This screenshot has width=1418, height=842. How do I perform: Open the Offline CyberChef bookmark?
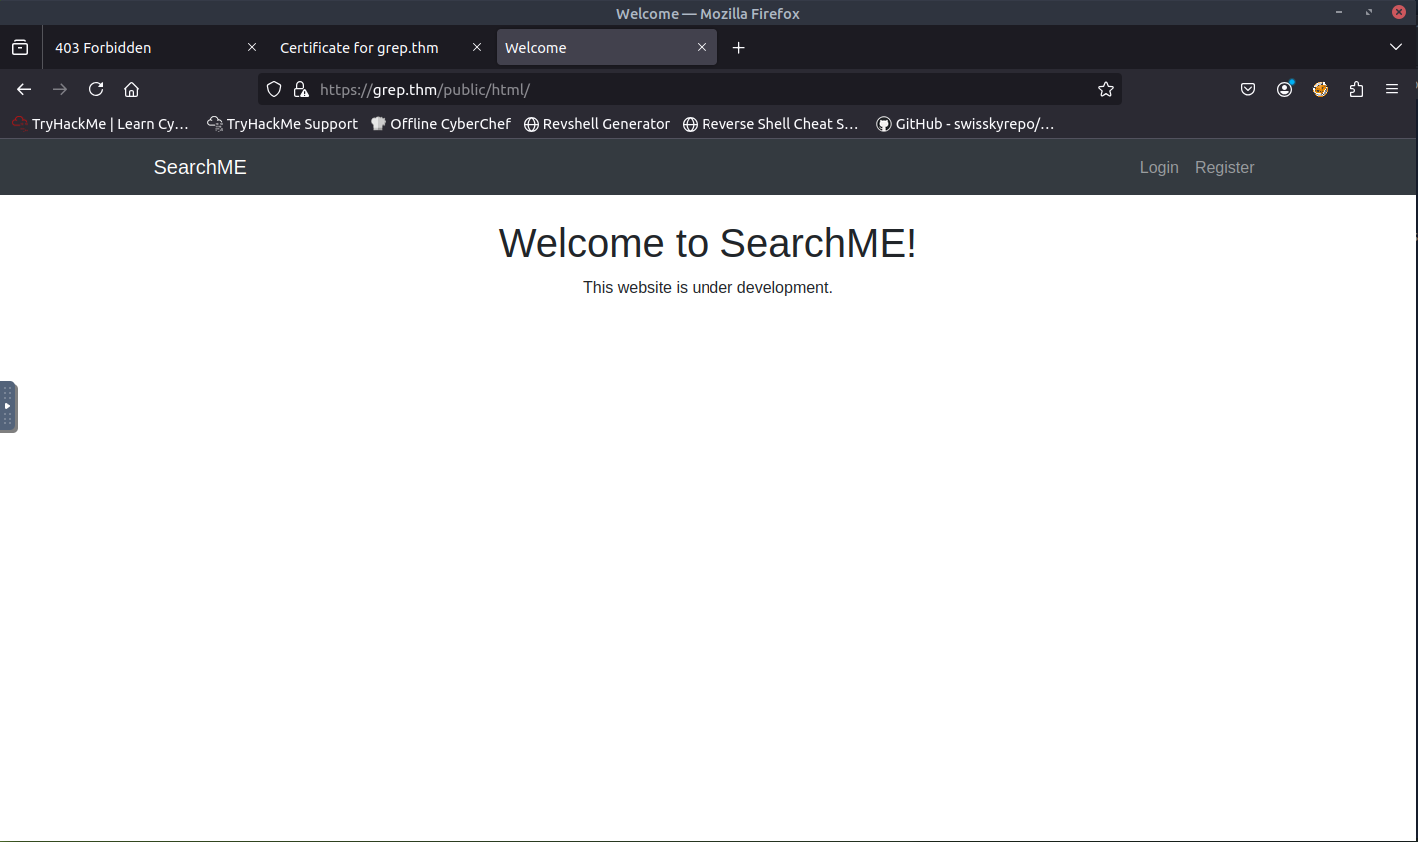click(441, 124)
